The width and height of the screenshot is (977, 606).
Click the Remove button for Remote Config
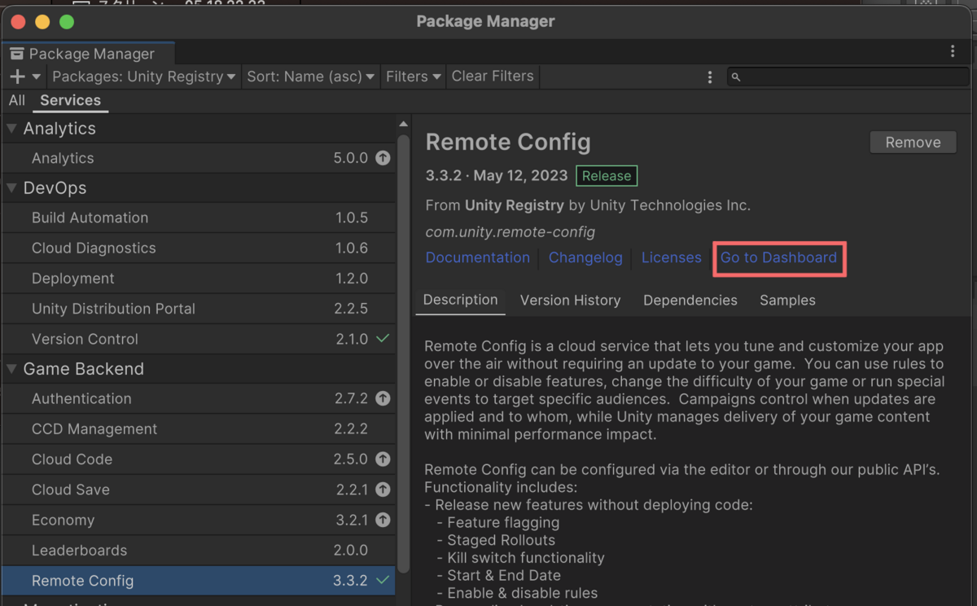point(913,142)
